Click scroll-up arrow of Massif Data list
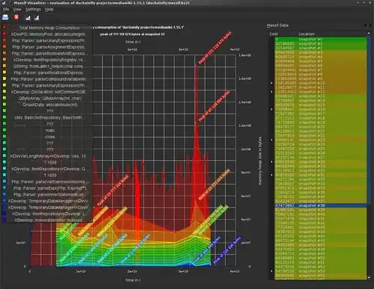The image size is (374, 289). 369,34
